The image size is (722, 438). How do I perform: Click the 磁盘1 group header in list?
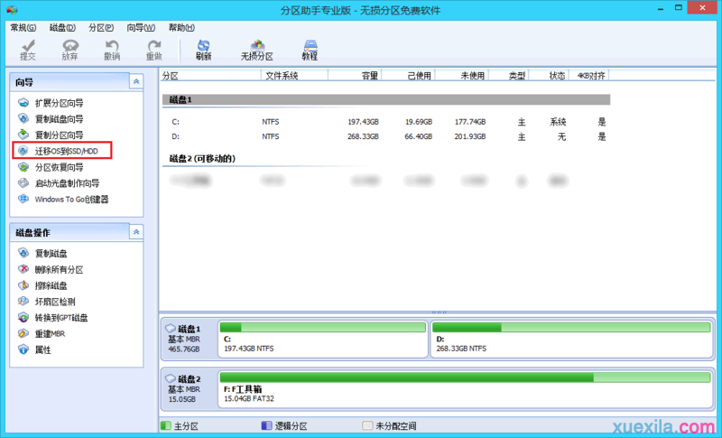386,99
